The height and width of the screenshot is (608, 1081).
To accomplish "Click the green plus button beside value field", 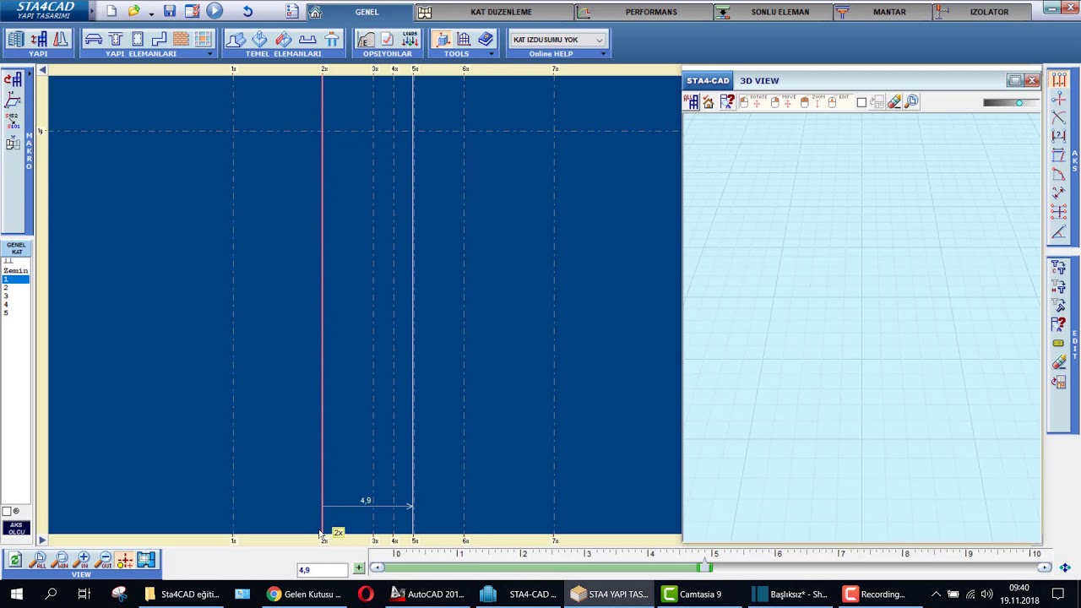I will click(359, 569).
